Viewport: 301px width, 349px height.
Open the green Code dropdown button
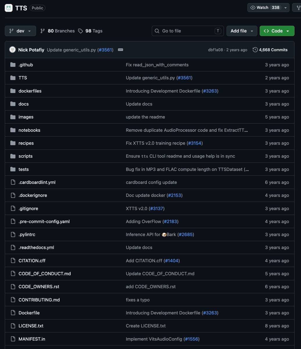point(277,31)
